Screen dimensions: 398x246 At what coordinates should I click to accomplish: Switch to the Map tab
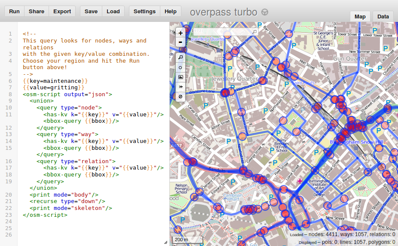[x=360, y=17]
